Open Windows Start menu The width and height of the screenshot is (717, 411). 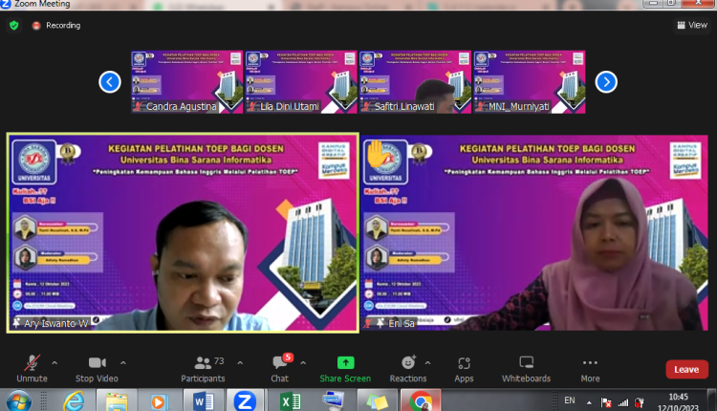pyautogui.click(x=18, y=401)
